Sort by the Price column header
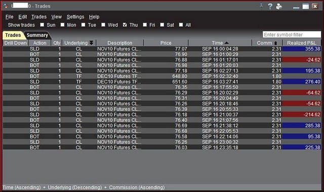This screenshot has width=324, height=192. (x=166, y=43)
